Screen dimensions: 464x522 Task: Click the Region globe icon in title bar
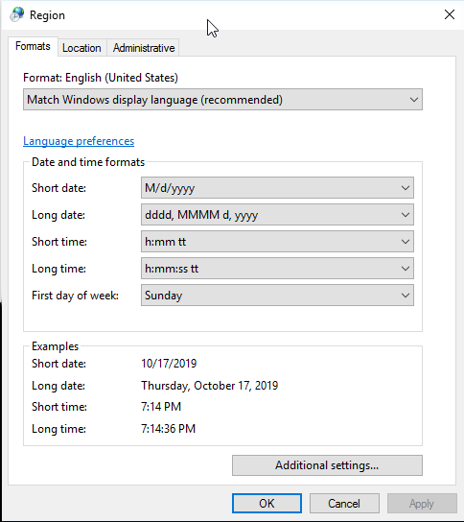click(17, 14)
